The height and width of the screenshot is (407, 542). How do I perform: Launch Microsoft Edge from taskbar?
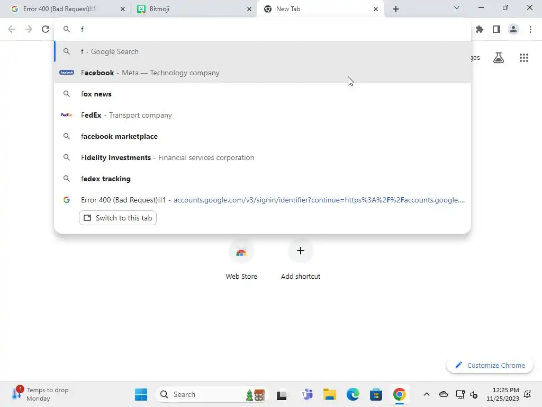pos(353,394)
